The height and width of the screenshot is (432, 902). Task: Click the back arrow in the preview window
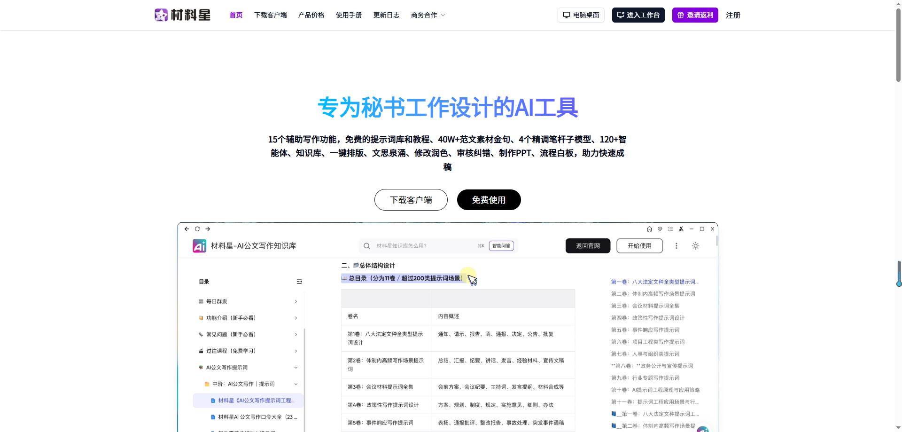coord(187,229)
